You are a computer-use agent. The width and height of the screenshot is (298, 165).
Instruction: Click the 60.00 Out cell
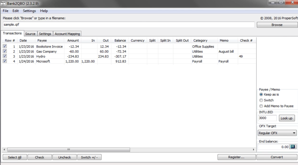[x=104, y=51]
